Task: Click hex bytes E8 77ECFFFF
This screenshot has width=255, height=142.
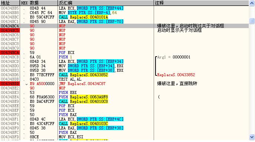Action: 42,75
